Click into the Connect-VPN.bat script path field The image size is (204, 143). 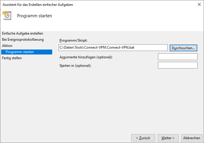pos(113,48)
